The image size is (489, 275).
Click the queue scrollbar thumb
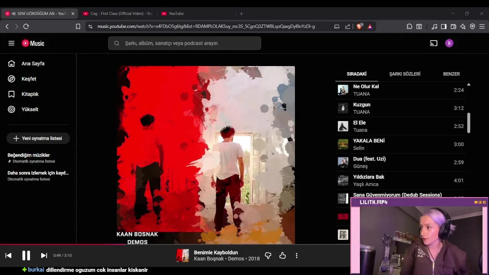click(x=469, y=123)
